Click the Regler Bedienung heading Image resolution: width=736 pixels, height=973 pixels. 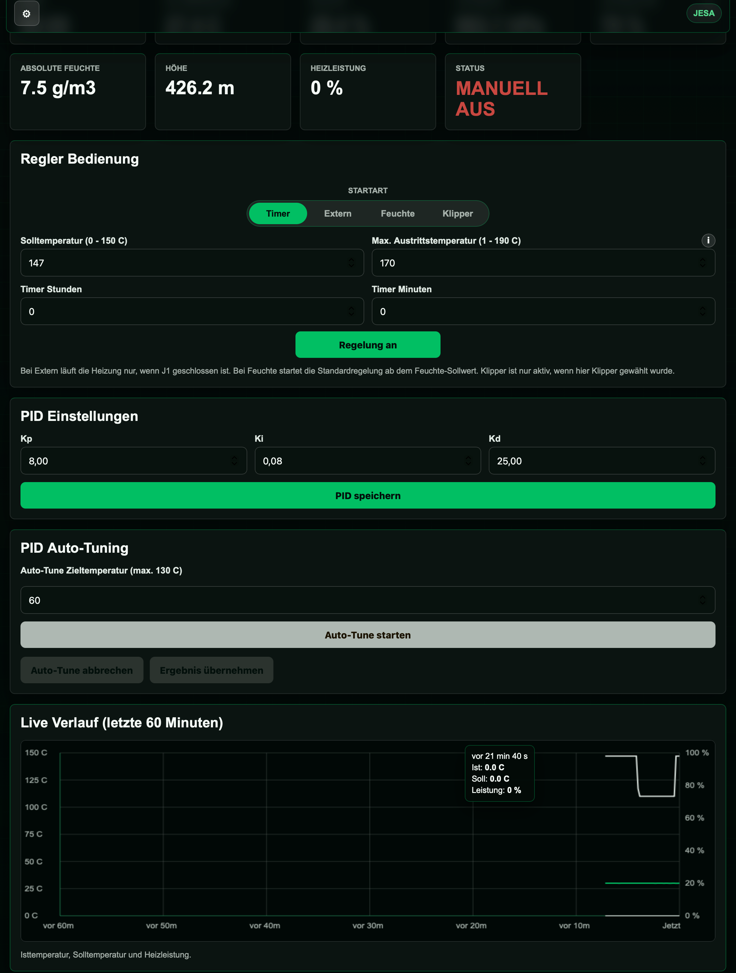coord(80,159)
